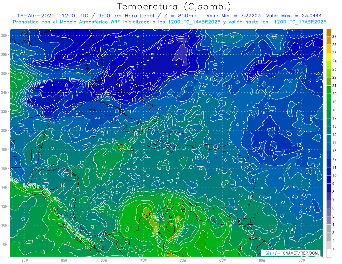Viewport: 342px width, 264px height.
Task: Click colorbar scale label '25'
Action: click(335, 53)
